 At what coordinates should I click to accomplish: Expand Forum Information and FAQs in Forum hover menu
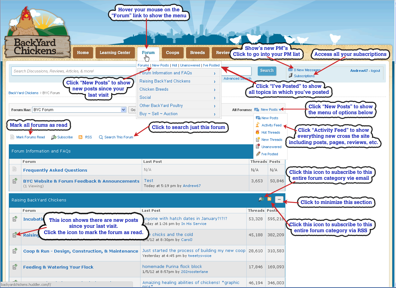179,73
